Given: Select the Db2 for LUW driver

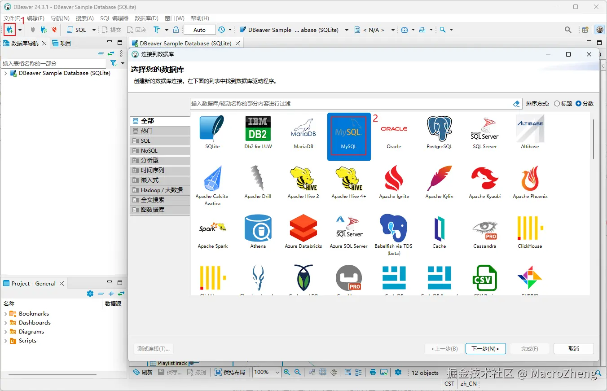Looking at the screenshot, I should (258, 132).
